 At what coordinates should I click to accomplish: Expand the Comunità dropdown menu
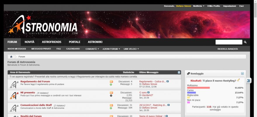tap(92, 49)
